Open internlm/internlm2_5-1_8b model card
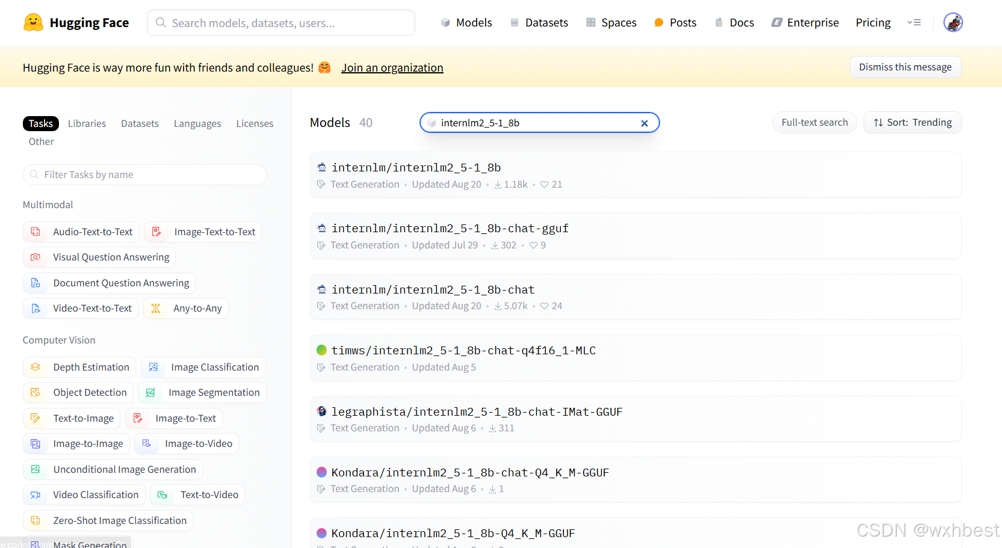 tap(636, 174)
